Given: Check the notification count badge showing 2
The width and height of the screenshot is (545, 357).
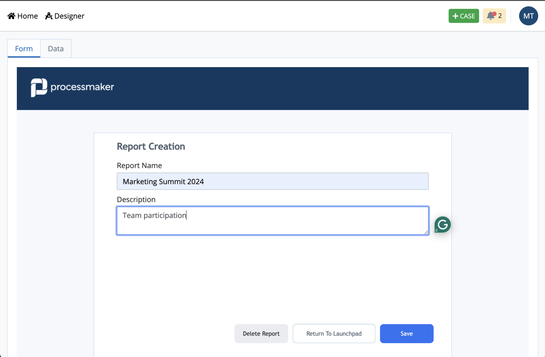Looking at the screenshot, I should point(499,16).
